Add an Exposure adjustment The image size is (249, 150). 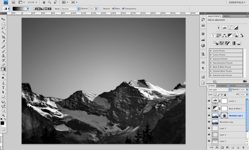pos(236,28)
